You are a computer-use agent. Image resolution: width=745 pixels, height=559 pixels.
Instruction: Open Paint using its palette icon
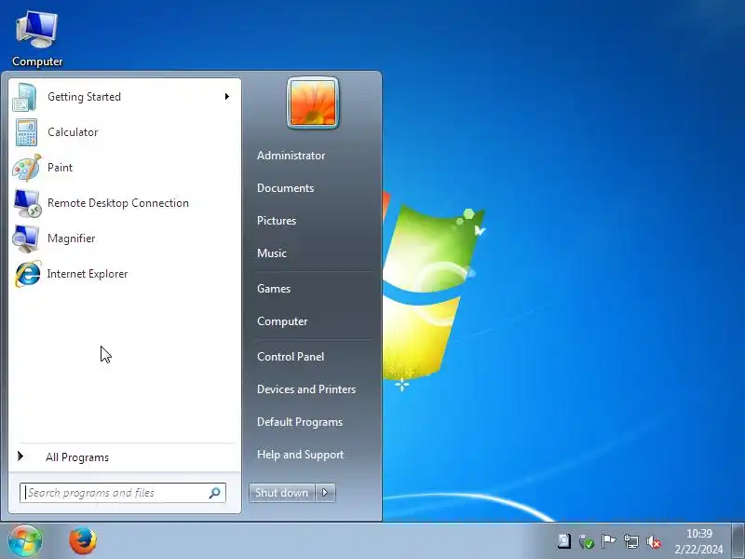(x=26, y=168)
